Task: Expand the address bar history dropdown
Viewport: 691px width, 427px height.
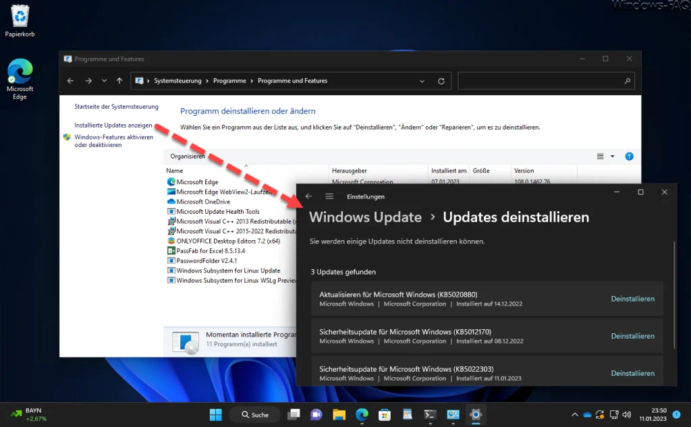Action: [x=422, y=81]
